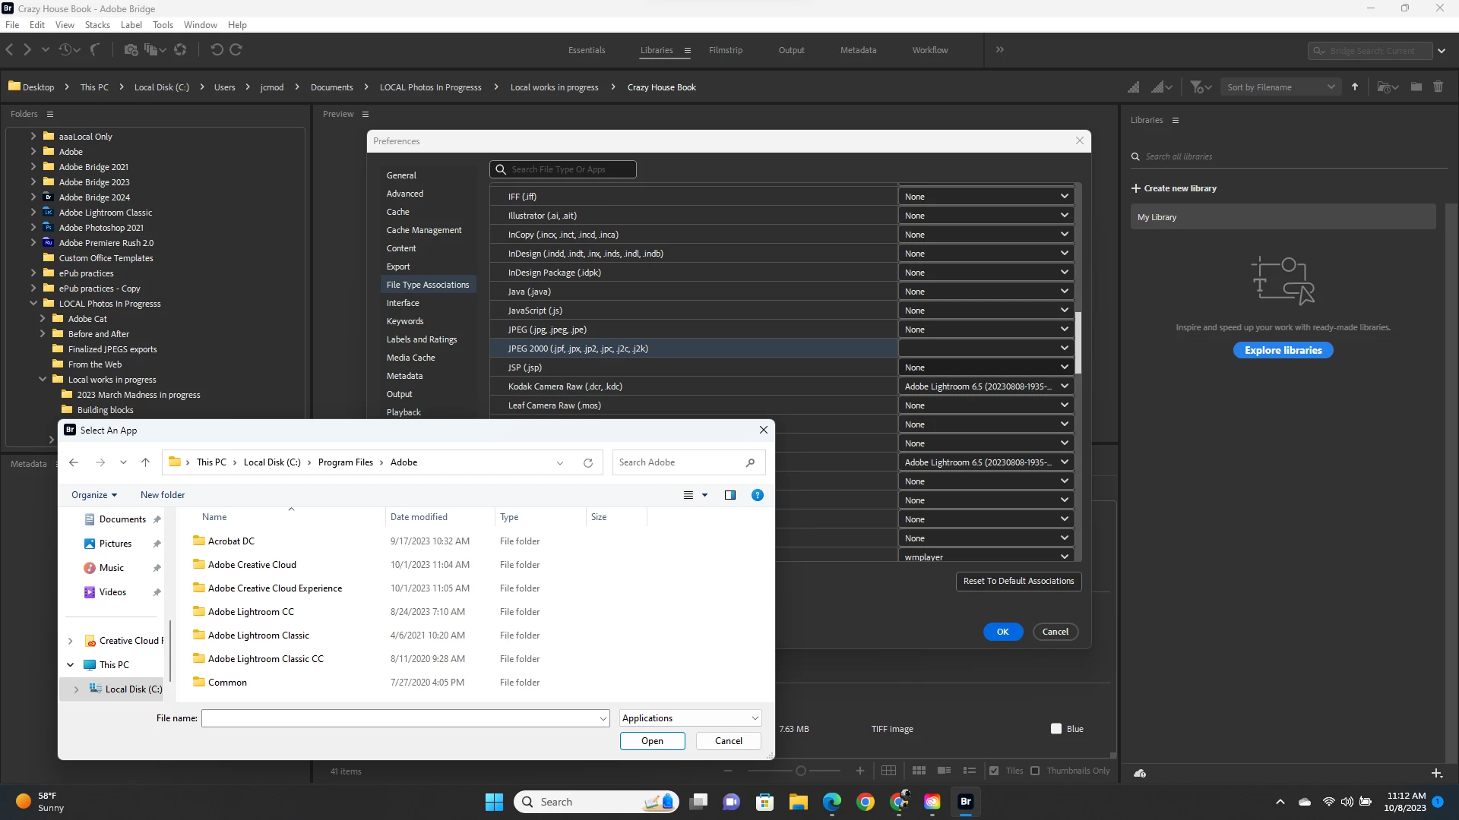Toggle the Blue label checkbox

click(1055, 729)
